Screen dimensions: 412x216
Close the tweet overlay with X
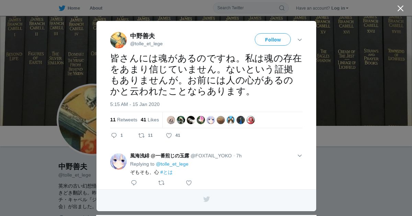[400, 8]
